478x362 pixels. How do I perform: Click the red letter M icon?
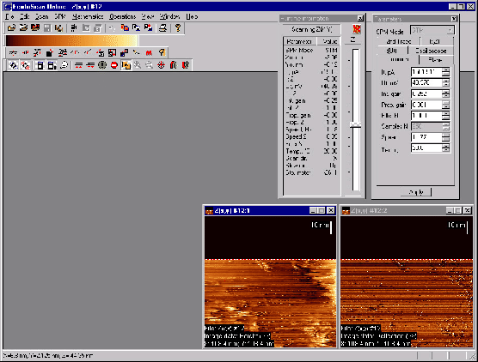[x=149, y=53]
